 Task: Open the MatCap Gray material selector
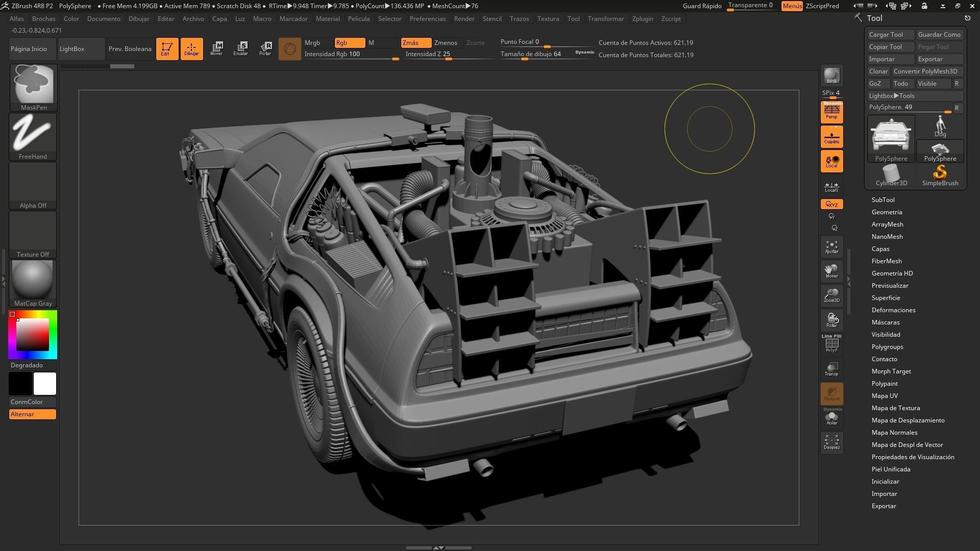(x=33, y=284)
